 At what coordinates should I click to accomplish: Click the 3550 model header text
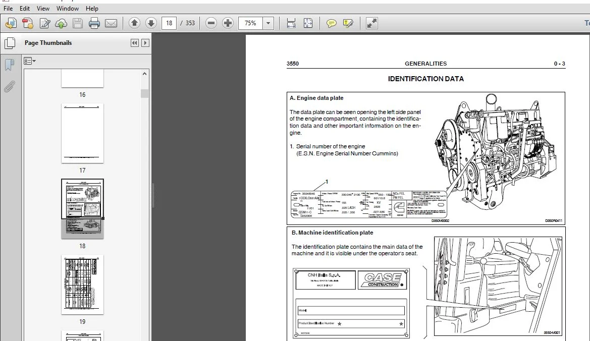click(292, 64)
